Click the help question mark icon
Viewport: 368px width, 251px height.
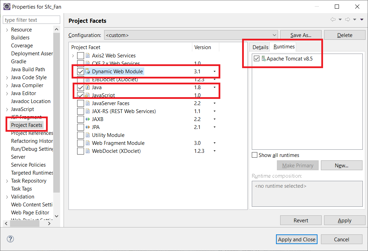(x=10, y=239)
